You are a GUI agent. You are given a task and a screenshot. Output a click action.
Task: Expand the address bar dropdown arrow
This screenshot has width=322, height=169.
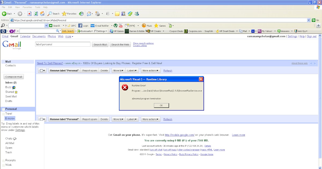(x=309, y=20)
